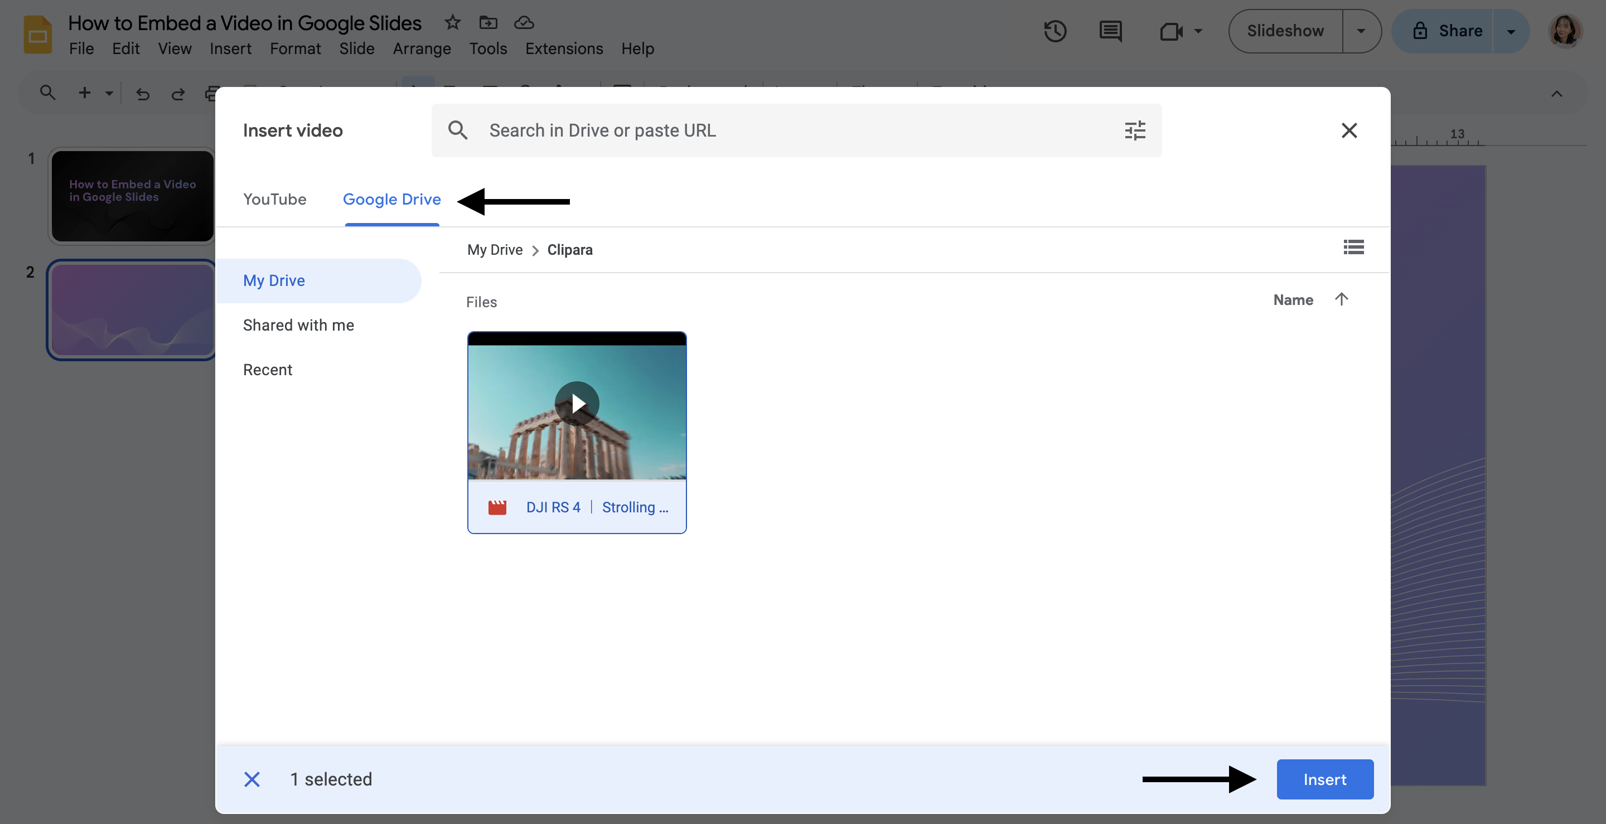Image resolution: width=1606 pixels, height=824 pixels.
Task: Open the Tools menu
Action: coord(487,49)
